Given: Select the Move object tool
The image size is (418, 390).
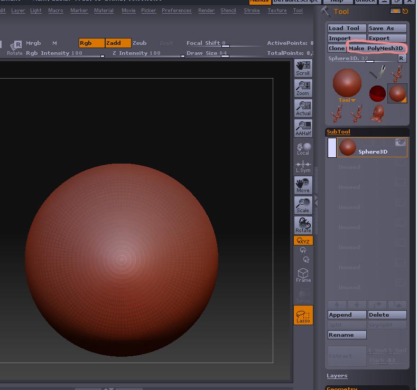Looking at the screenshot, I should coord(303,185).
